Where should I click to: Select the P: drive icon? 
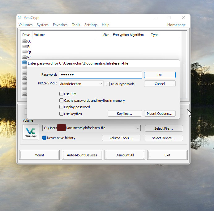point(24,47)
